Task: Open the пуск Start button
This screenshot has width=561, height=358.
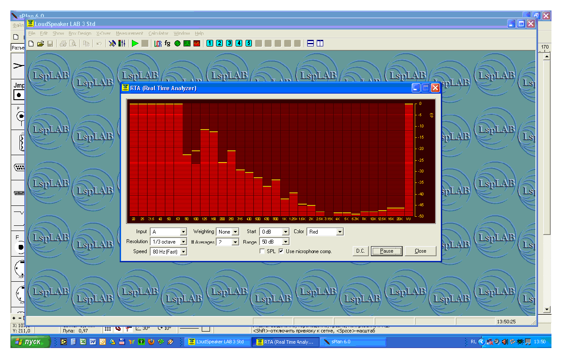Action: click(31, 342)
